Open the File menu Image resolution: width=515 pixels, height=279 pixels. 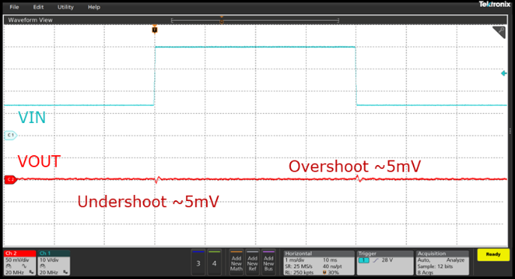[14, 7]
